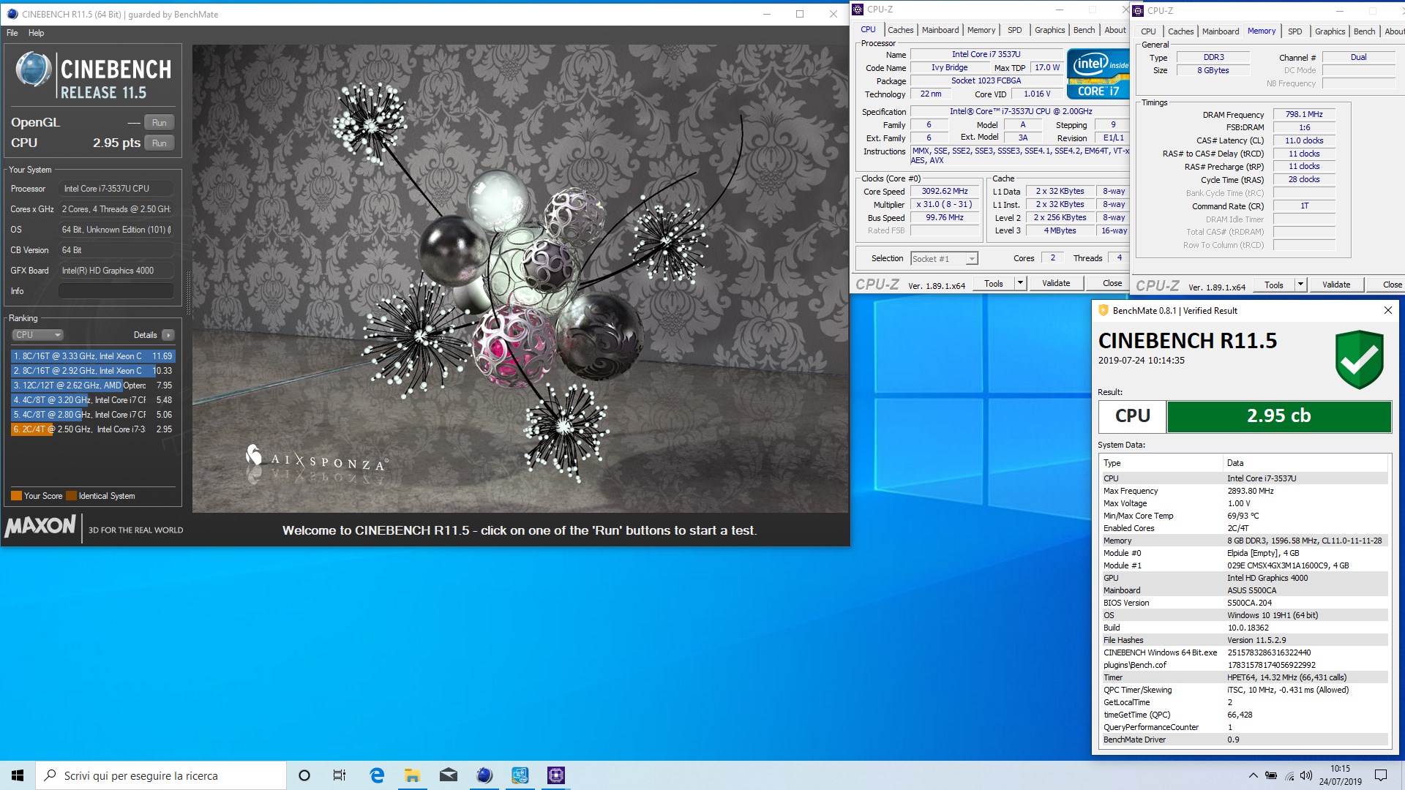The image size is (1405, 790).
Task: Open Mainboard tab in right CPU-Z window
Action: (x=1221, y=31)
